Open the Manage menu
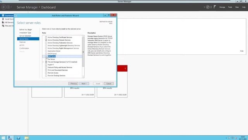Viewport: 248px width, 140px height. coord(222,7)
